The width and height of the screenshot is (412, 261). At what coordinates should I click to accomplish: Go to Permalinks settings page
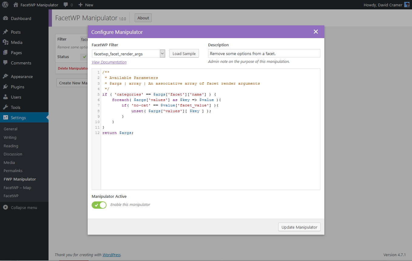tap(13, 171)
